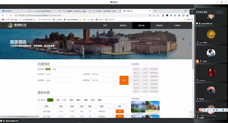
Task: Select the 往返 round-trip ticket type
Action: click(x=54, y=69)
